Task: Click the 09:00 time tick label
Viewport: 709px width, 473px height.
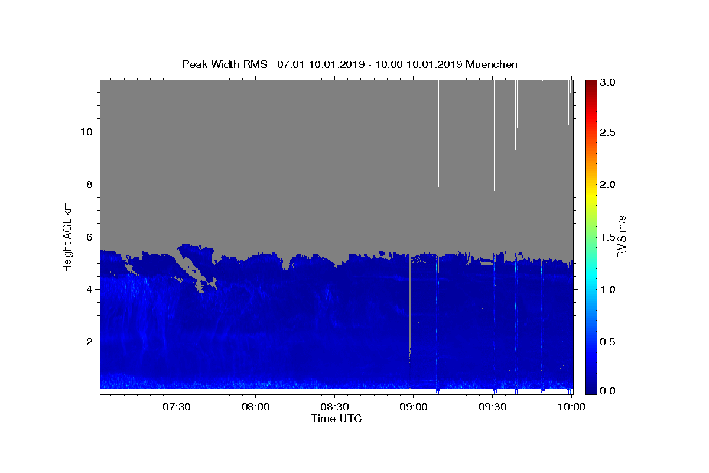Action: (x=414, y=407)
